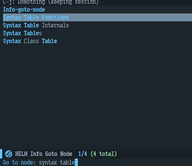Select the highlighted Syntax Table Functions candidate
Screen dimensions: 192x166
pos(97,17)
